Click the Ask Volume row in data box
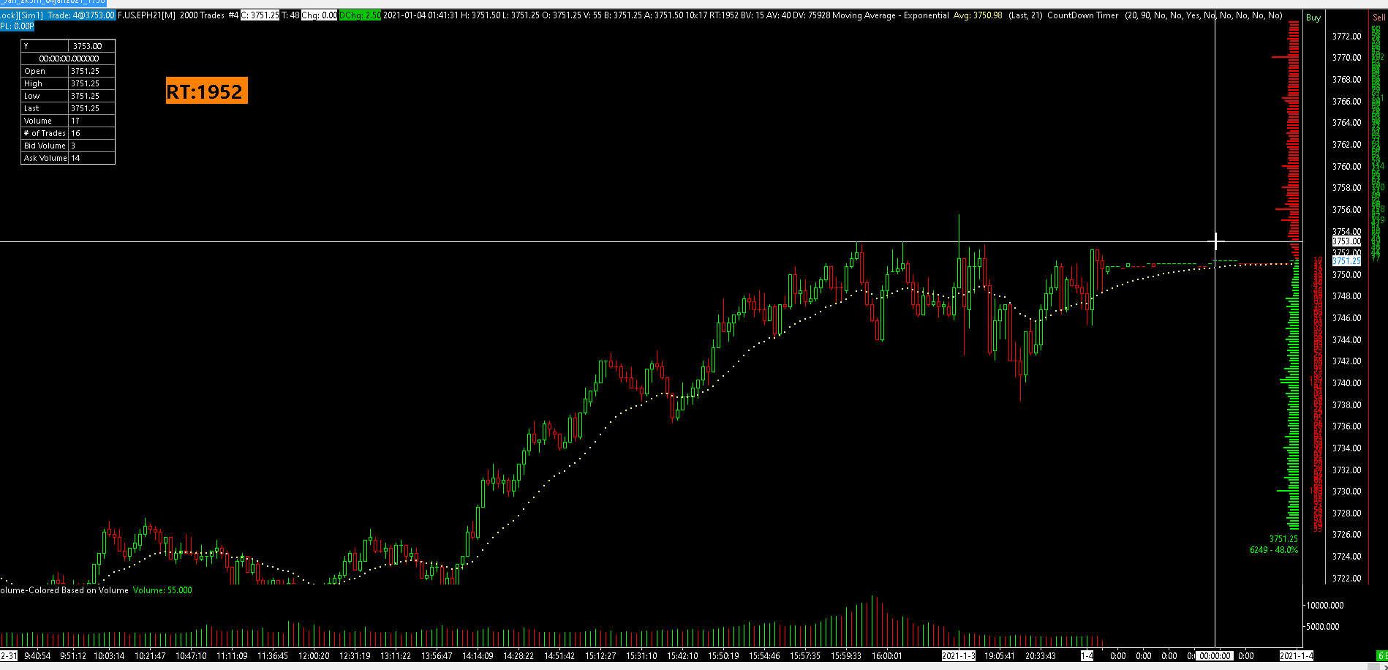This screenshot has width=1388, height=670. [68, 158]
